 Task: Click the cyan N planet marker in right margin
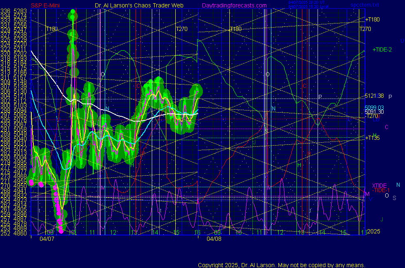click(x=398, y=185)
